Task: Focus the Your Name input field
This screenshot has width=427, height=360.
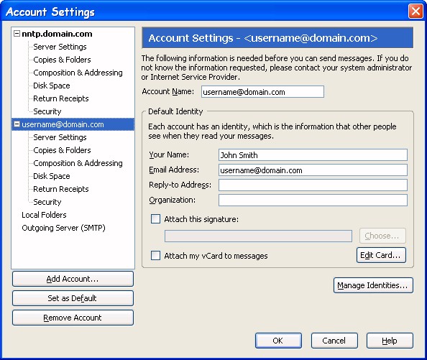Action: click(313, 154)
